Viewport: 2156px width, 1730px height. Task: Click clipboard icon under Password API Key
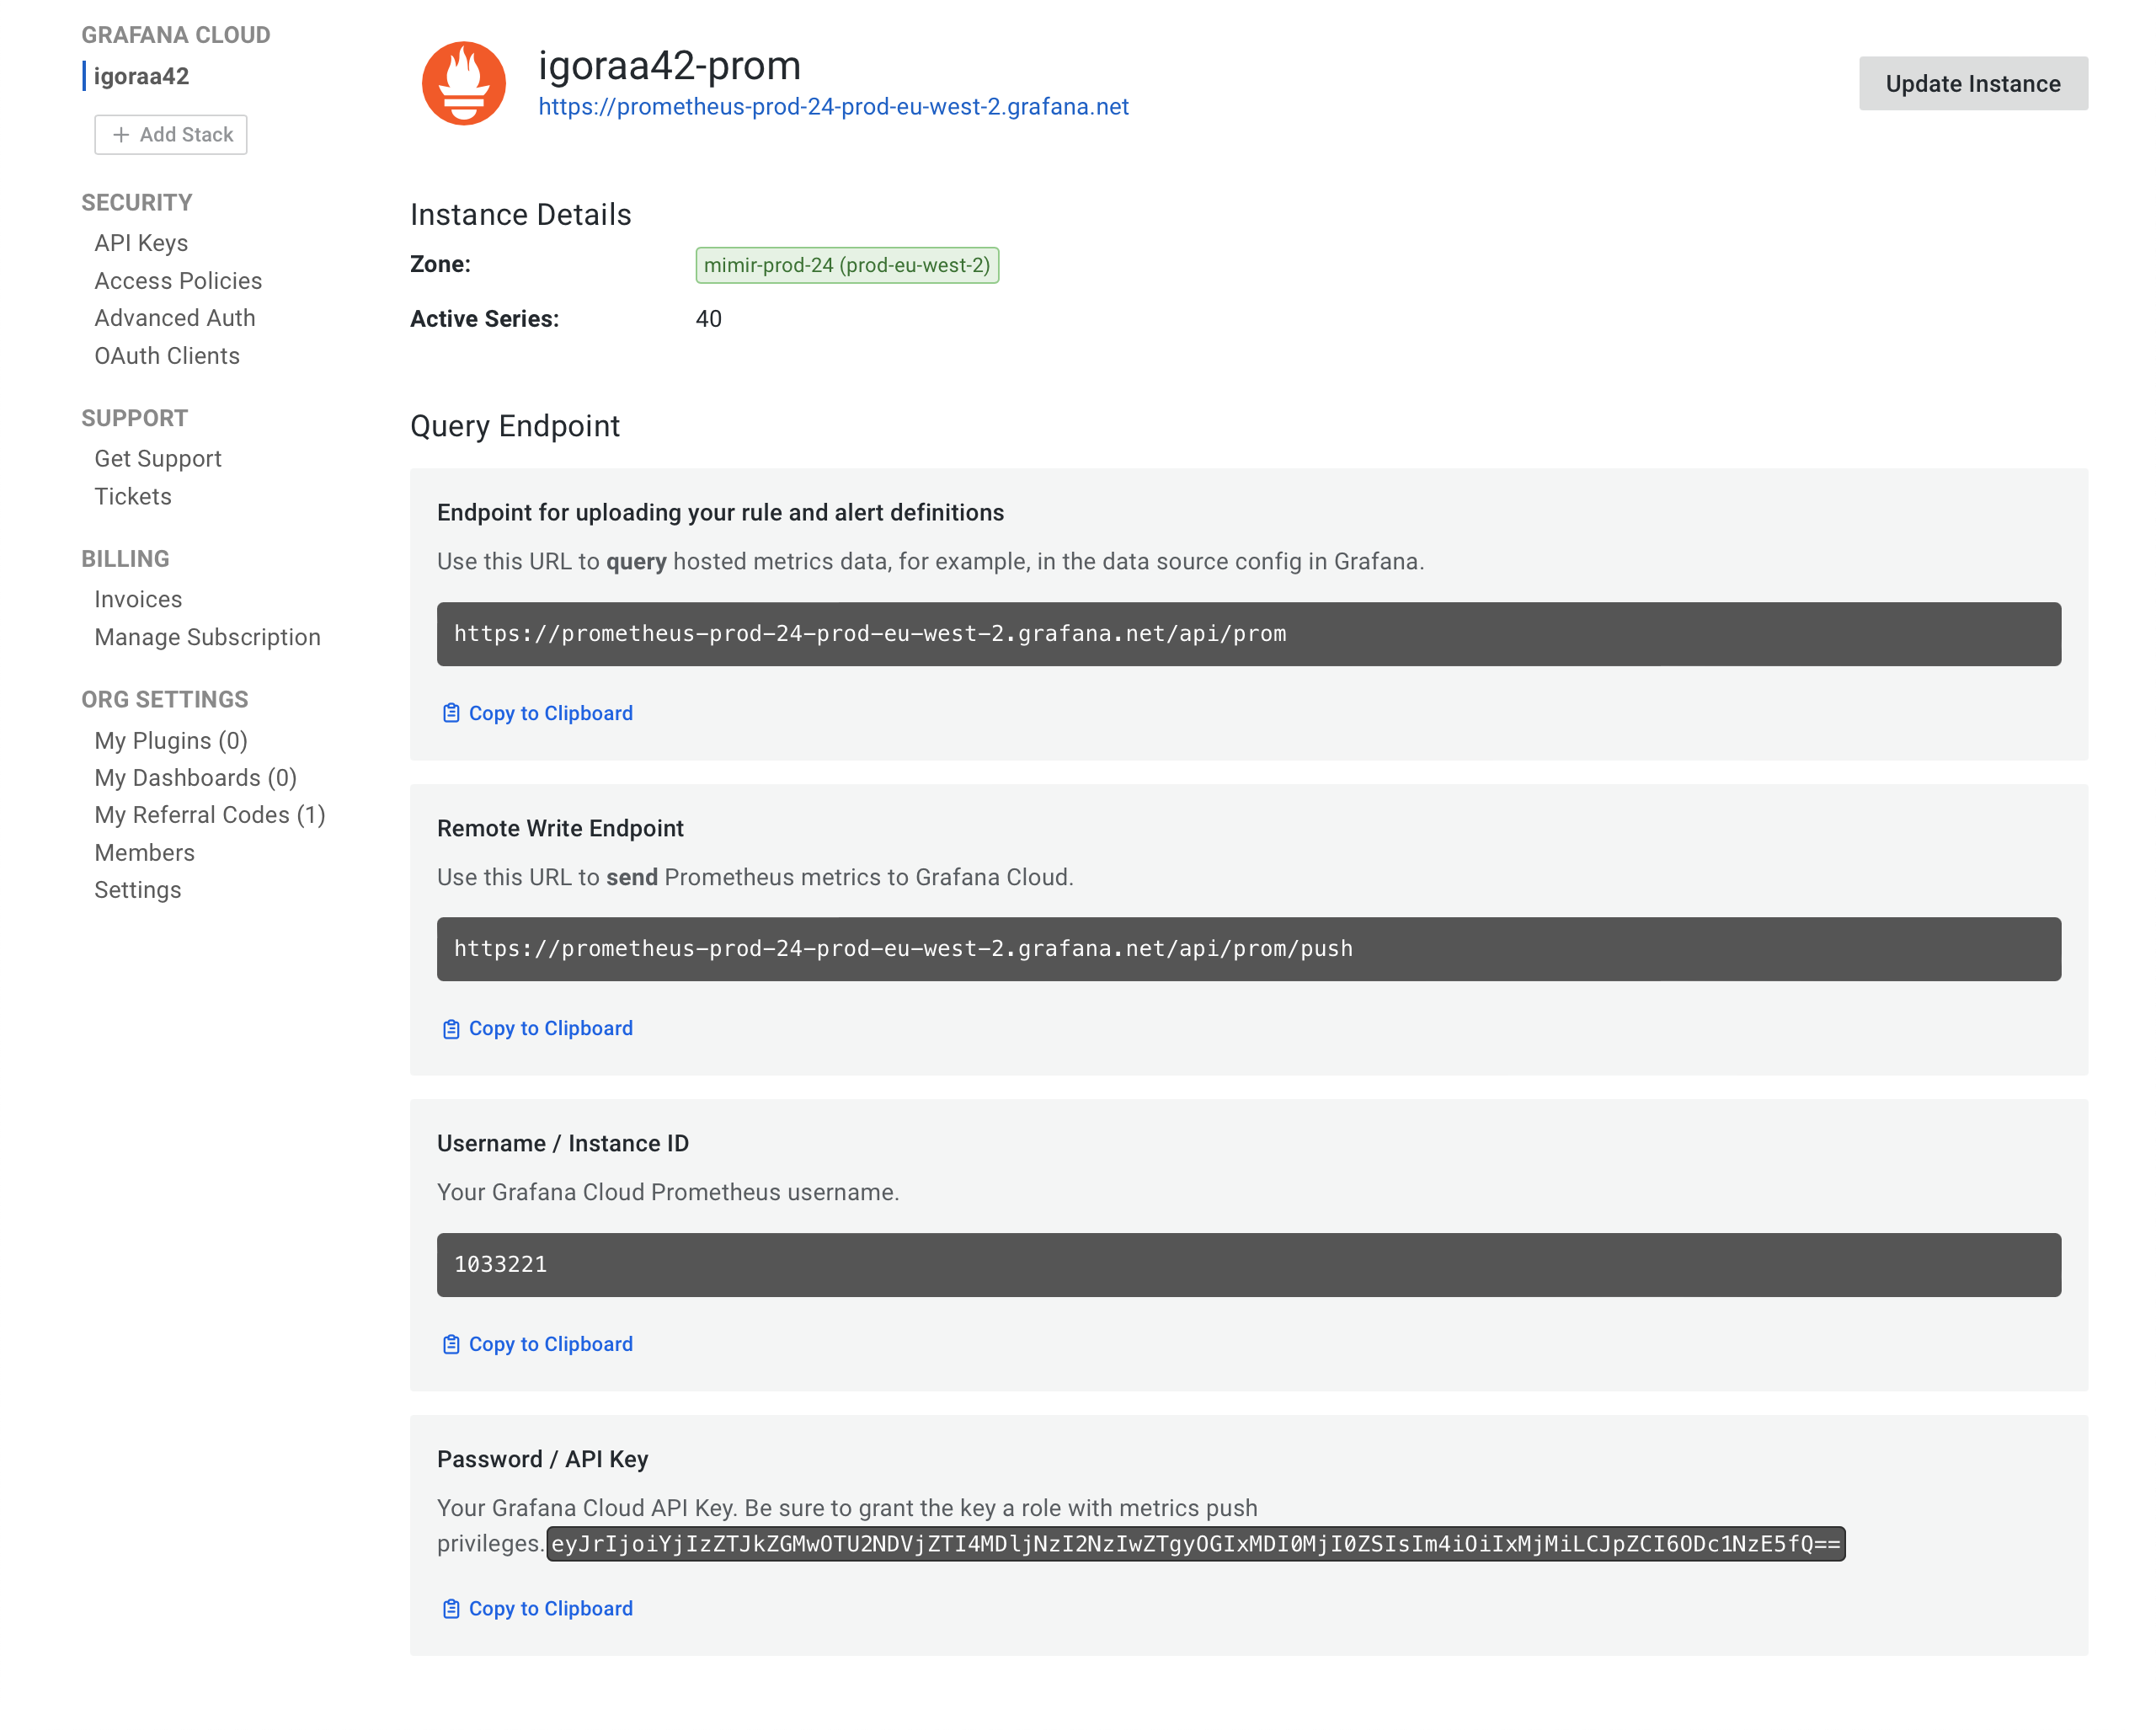(451, 1608)
